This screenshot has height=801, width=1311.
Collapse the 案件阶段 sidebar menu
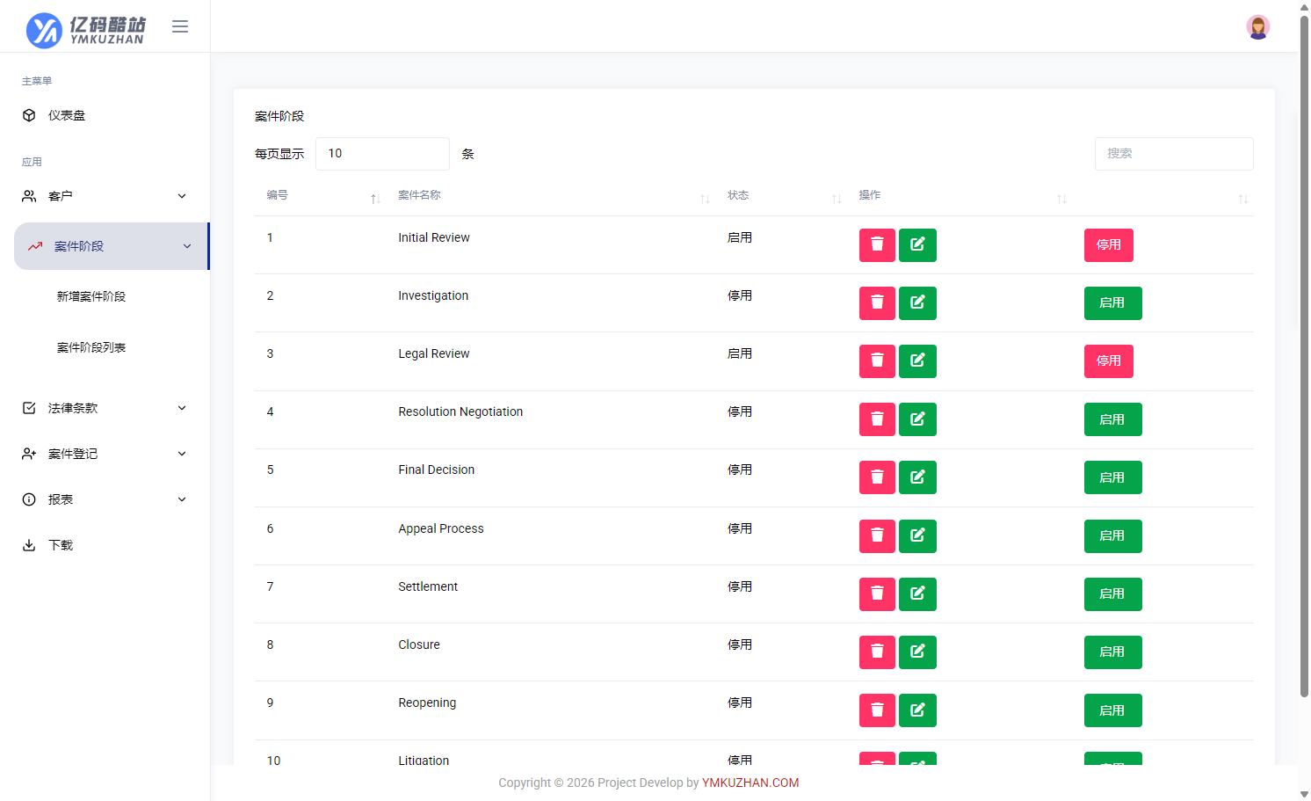112,246
